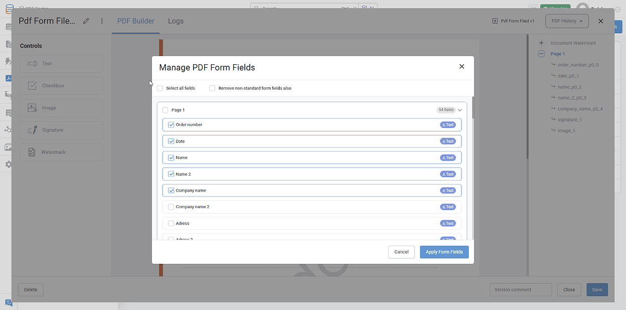Check the Page 1 group checkbox
The height and width of the screenshot is (310, 626).
pos(166,110)
